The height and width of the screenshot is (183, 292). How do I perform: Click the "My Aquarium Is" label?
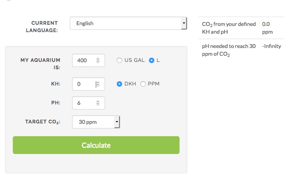pos(40,64)
